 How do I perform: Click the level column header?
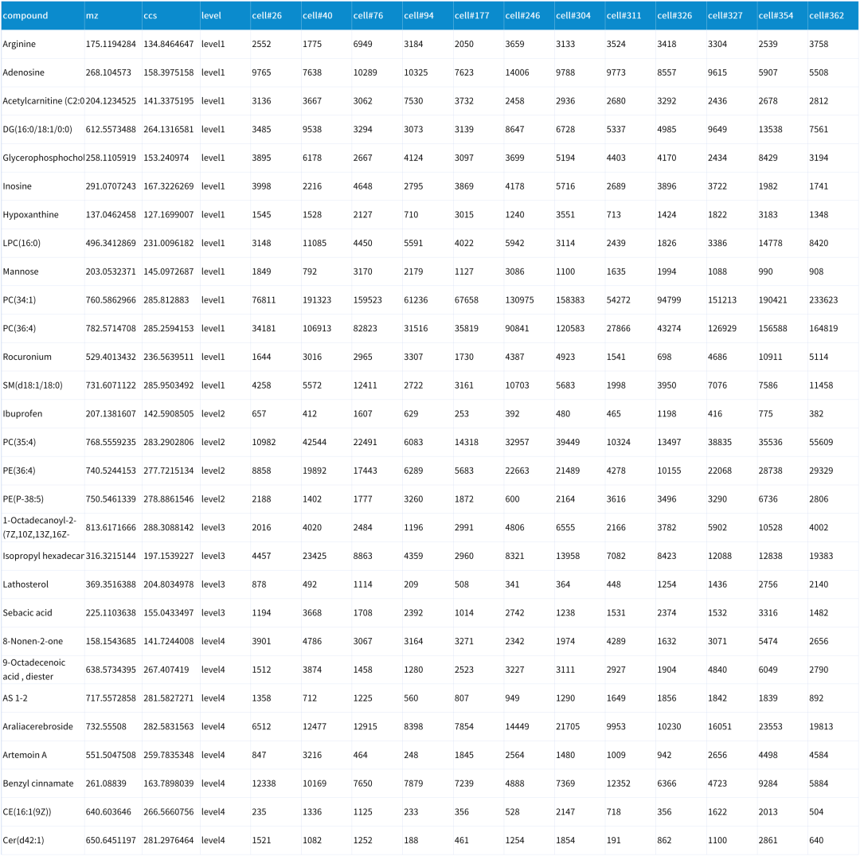click(225, 15)
